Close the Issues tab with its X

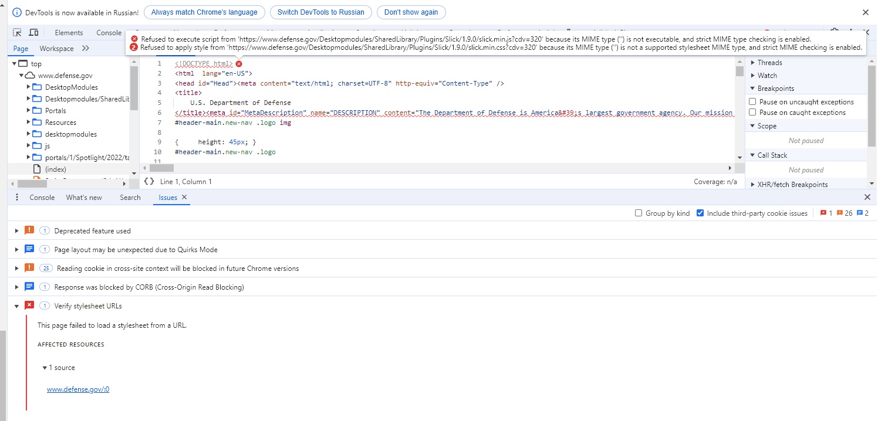pyautogui.click(x=184, y=198)
